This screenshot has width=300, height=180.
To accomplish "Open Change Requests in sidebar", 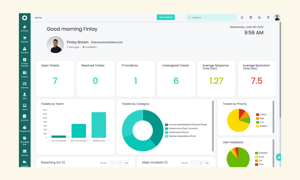I will (x=25, y=62).
